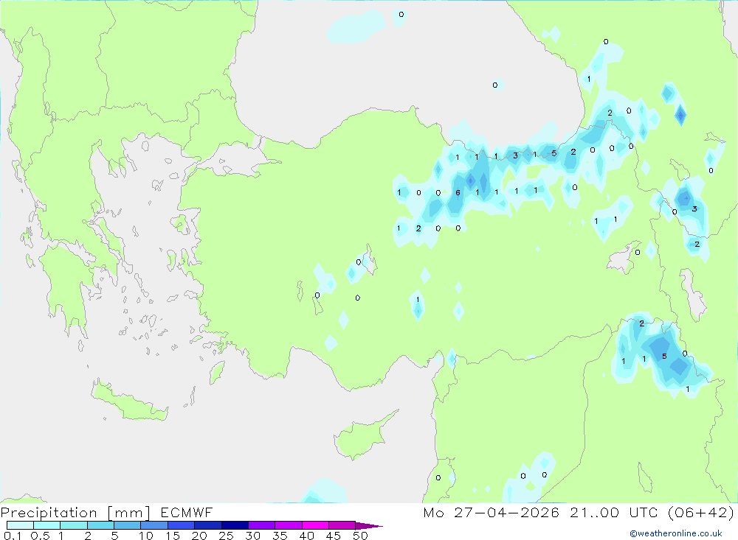Image resolution: width=738 pixels, height=540 pixels.
Task: Click the legend scale label '15'
Action: tap(173, 536)
